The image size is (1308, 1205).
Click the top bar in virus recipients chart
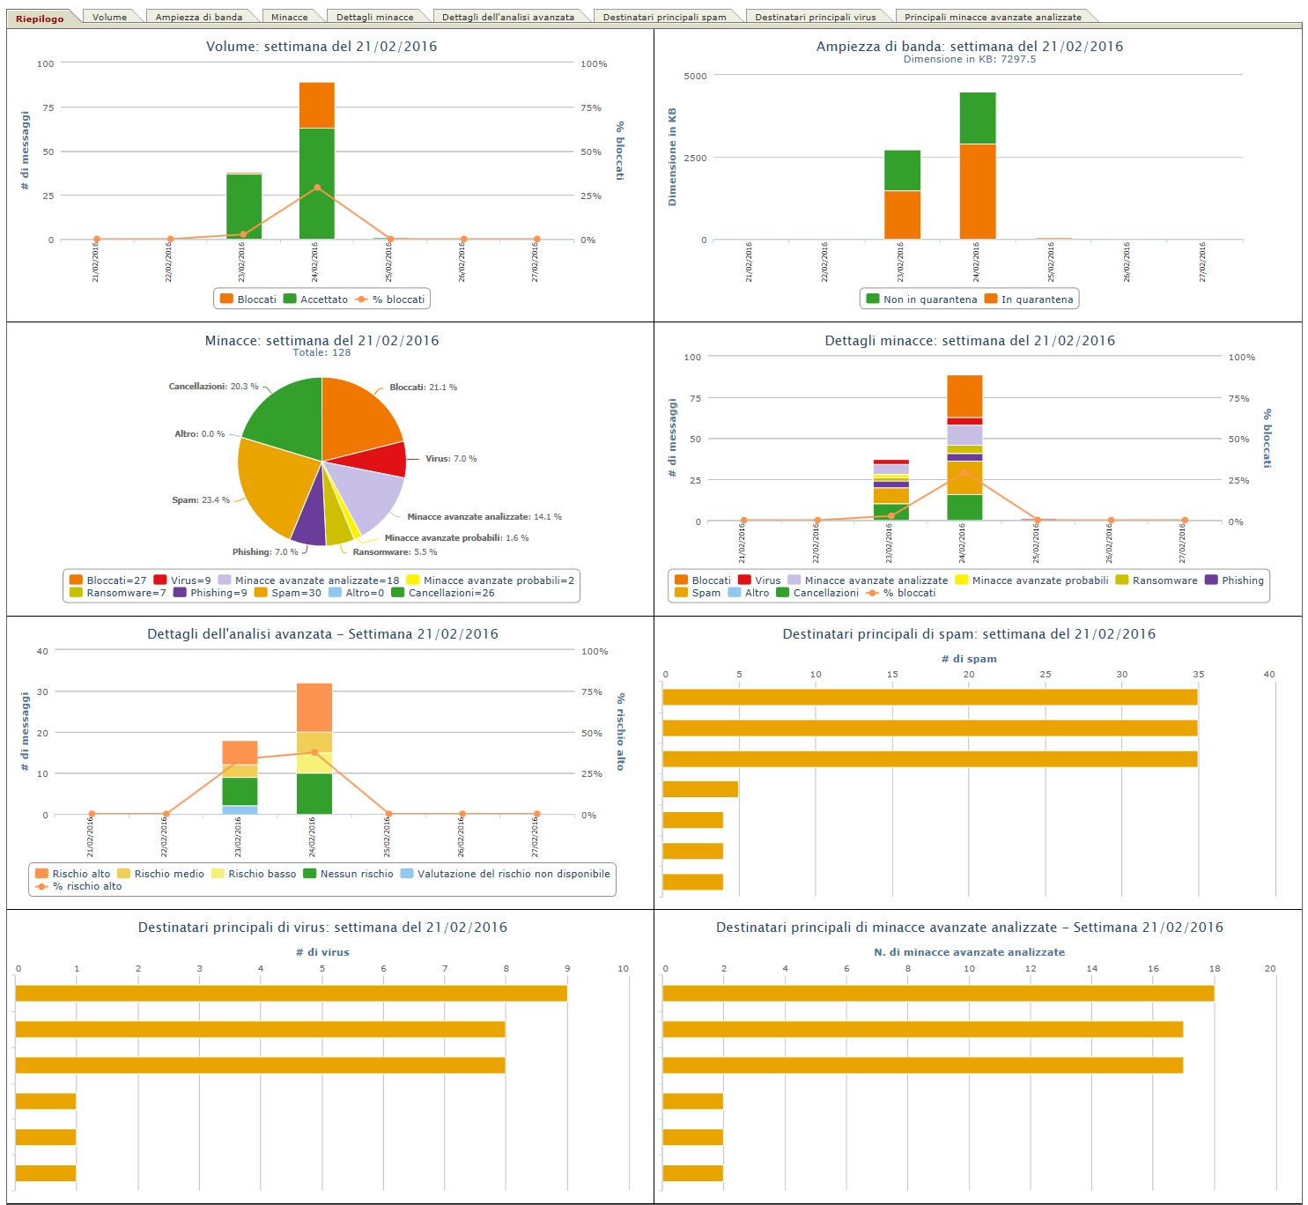[291, 994]
